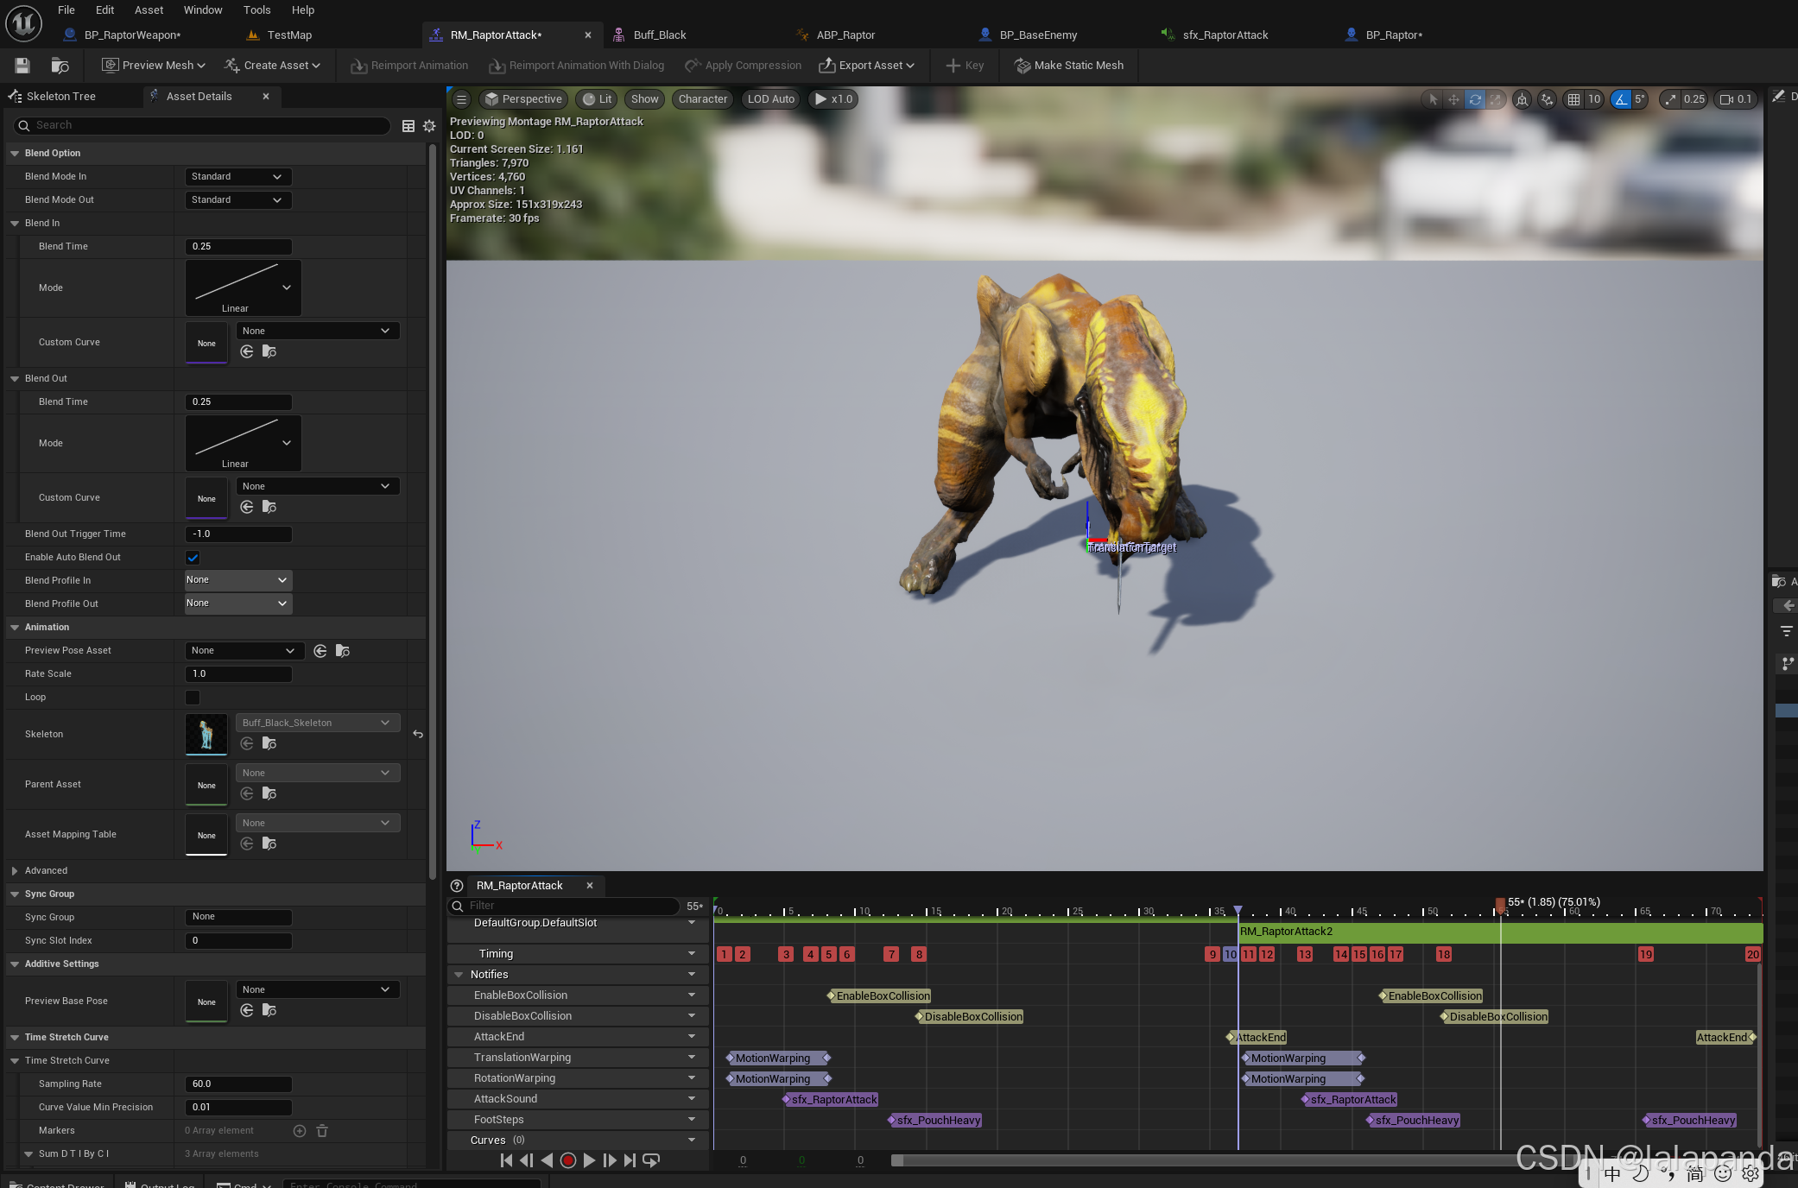This screenshot has height=1188, width=1798.
Task: Click timeline scrub handle at frame 55
Action: [1500, 904]
